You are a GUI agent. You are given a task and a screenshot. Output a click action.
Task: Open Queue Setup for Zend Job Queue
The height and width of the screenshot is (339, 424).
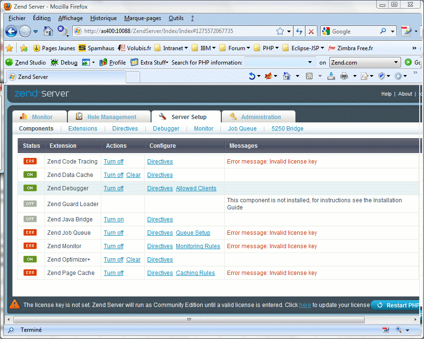coord(193,233)
